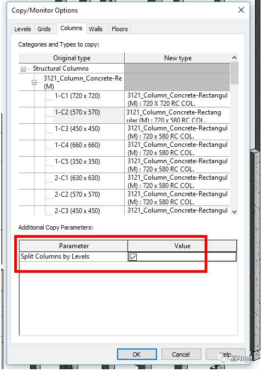Viewport: 267px width, 372px height.
Task: Click the Parameter column header
Action: coord(74,246)
